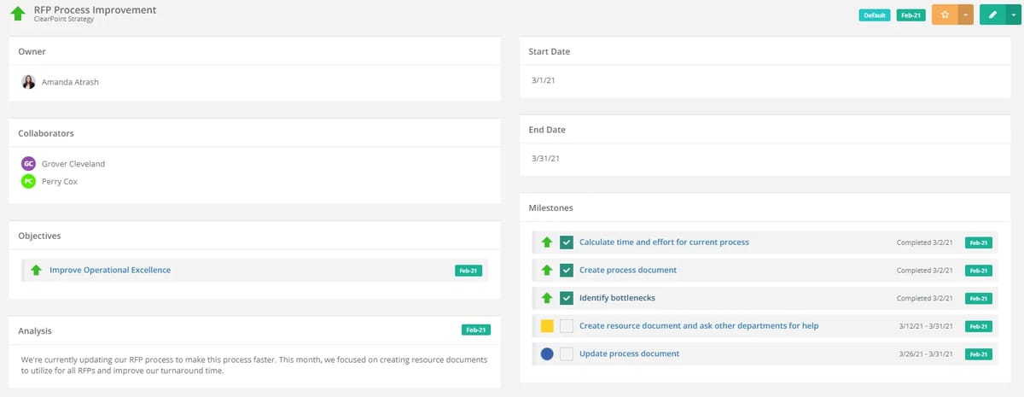Click the green status arrow beside RFP Process Improvement title

[17, 14]
